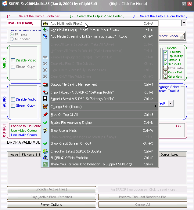Image resolution: width=194 pixels, height=210 pixels.
Task: Check Disable Video checkbox
Action: (x=13, y=61)
